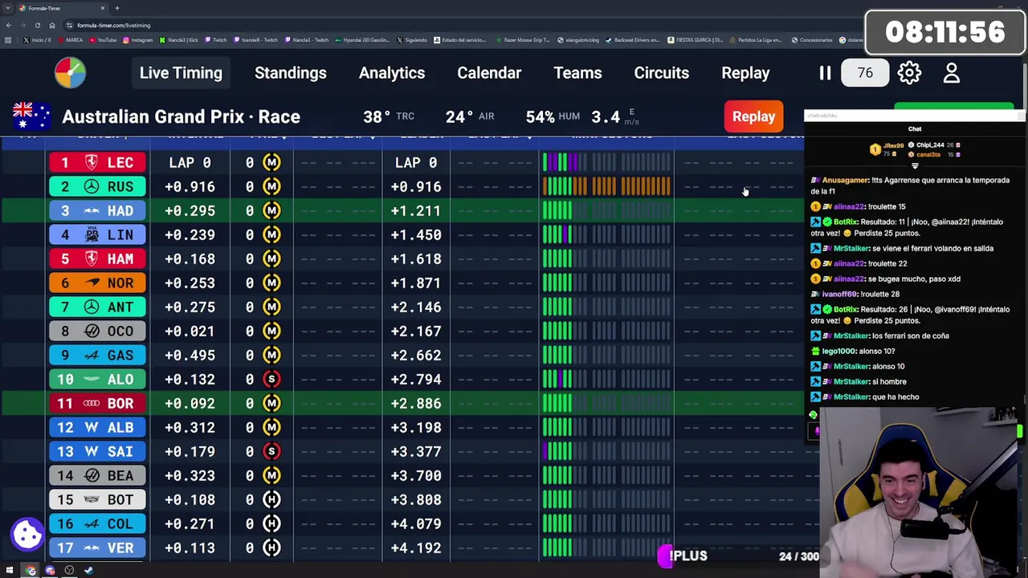The width and height of the screenshot is (1028, 578).
Task: Open the Circuits tab
Action: [x=662, y=73]
